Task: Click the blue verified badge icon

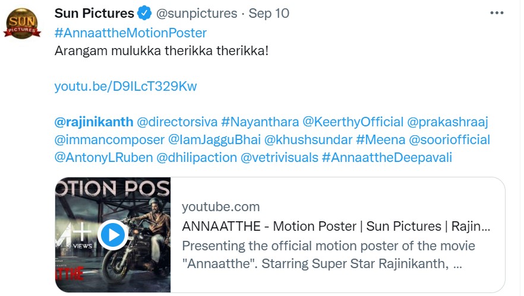Action: click(x=146, y=13)
